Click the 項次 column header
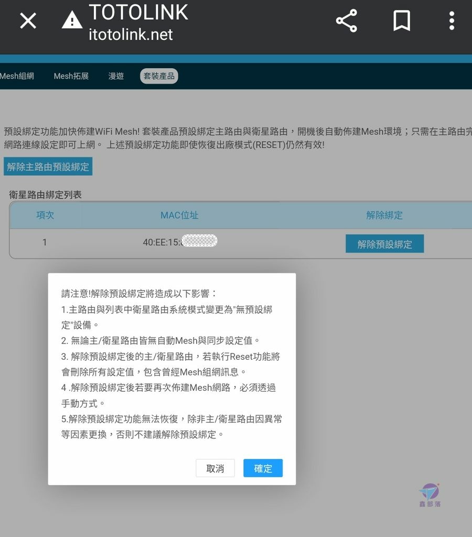The image size is (472, 537). pos(45,215)
